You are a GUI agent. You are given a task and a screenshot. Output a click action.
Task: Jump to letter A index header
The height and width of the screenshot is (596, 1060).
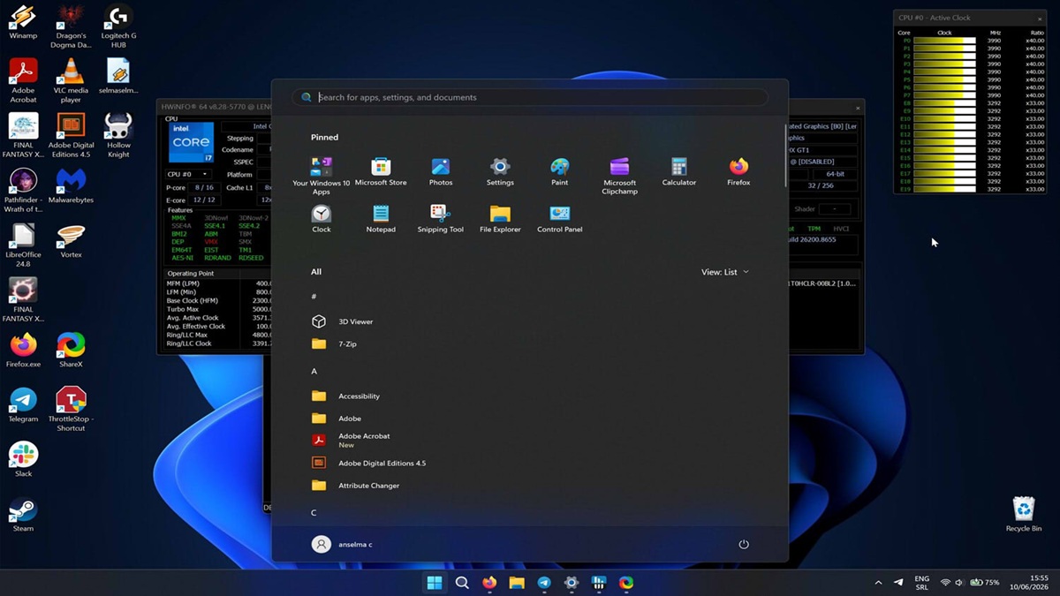coord(314,371)
